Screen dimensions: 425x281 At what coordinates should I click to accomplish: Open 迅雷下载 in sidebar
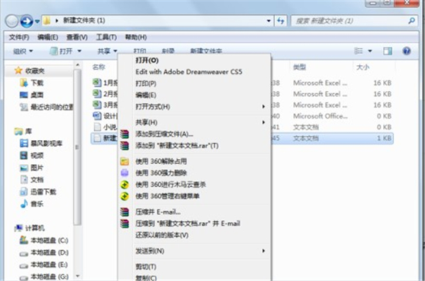[x=38, y=192]
